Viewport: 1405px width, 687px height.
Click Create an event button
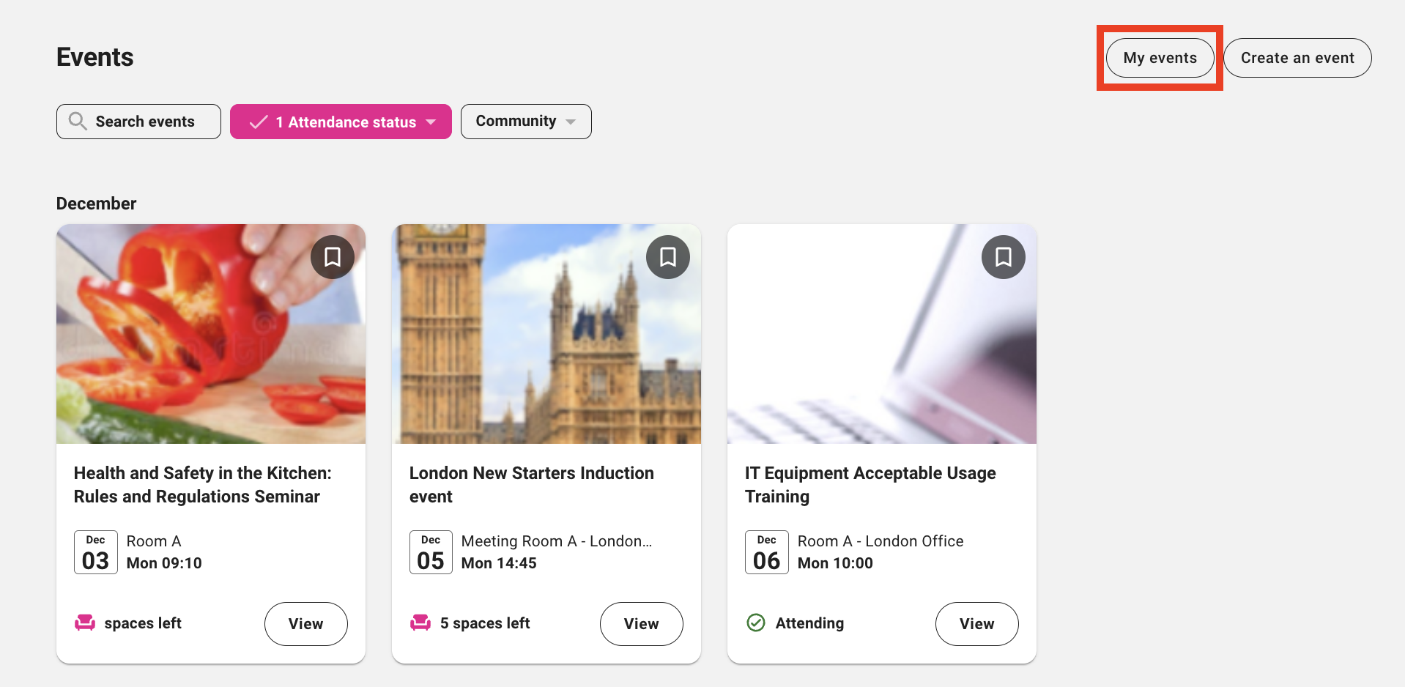1297,58
